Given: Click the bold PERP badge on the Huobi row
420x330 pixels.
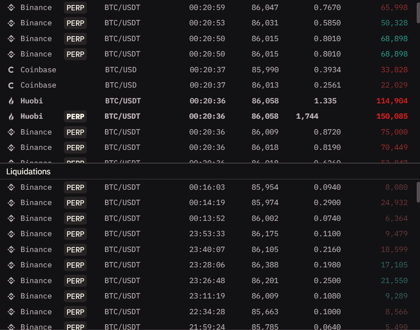Looking at the screenshot, I should click(75, 117).
